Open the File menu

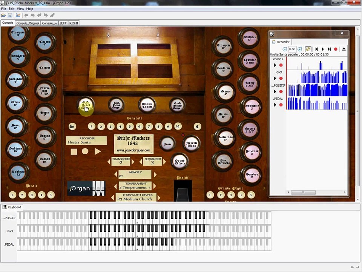click(3, 9)
